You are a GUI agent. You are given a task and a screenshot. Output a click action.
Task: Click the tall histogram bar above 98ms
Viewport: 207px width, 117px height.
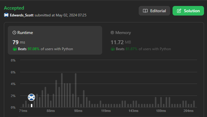coord(76,90)
